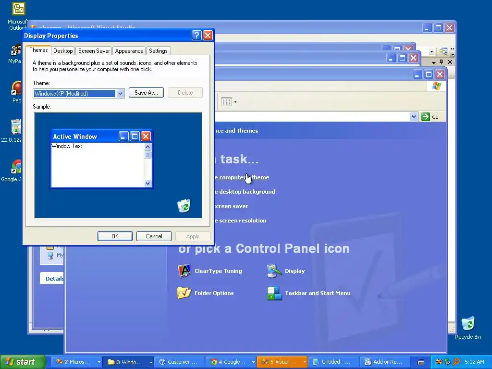Click the recycle bin icon in theme sample
Viewport: 492px width, 369px height.
pos(184,206)
